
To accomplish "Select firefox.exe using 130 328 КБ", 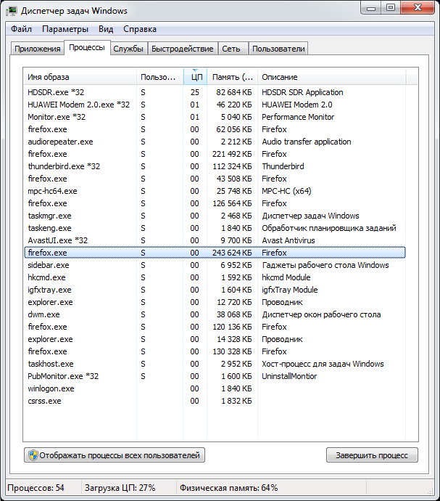I will [x=215, y=351].
